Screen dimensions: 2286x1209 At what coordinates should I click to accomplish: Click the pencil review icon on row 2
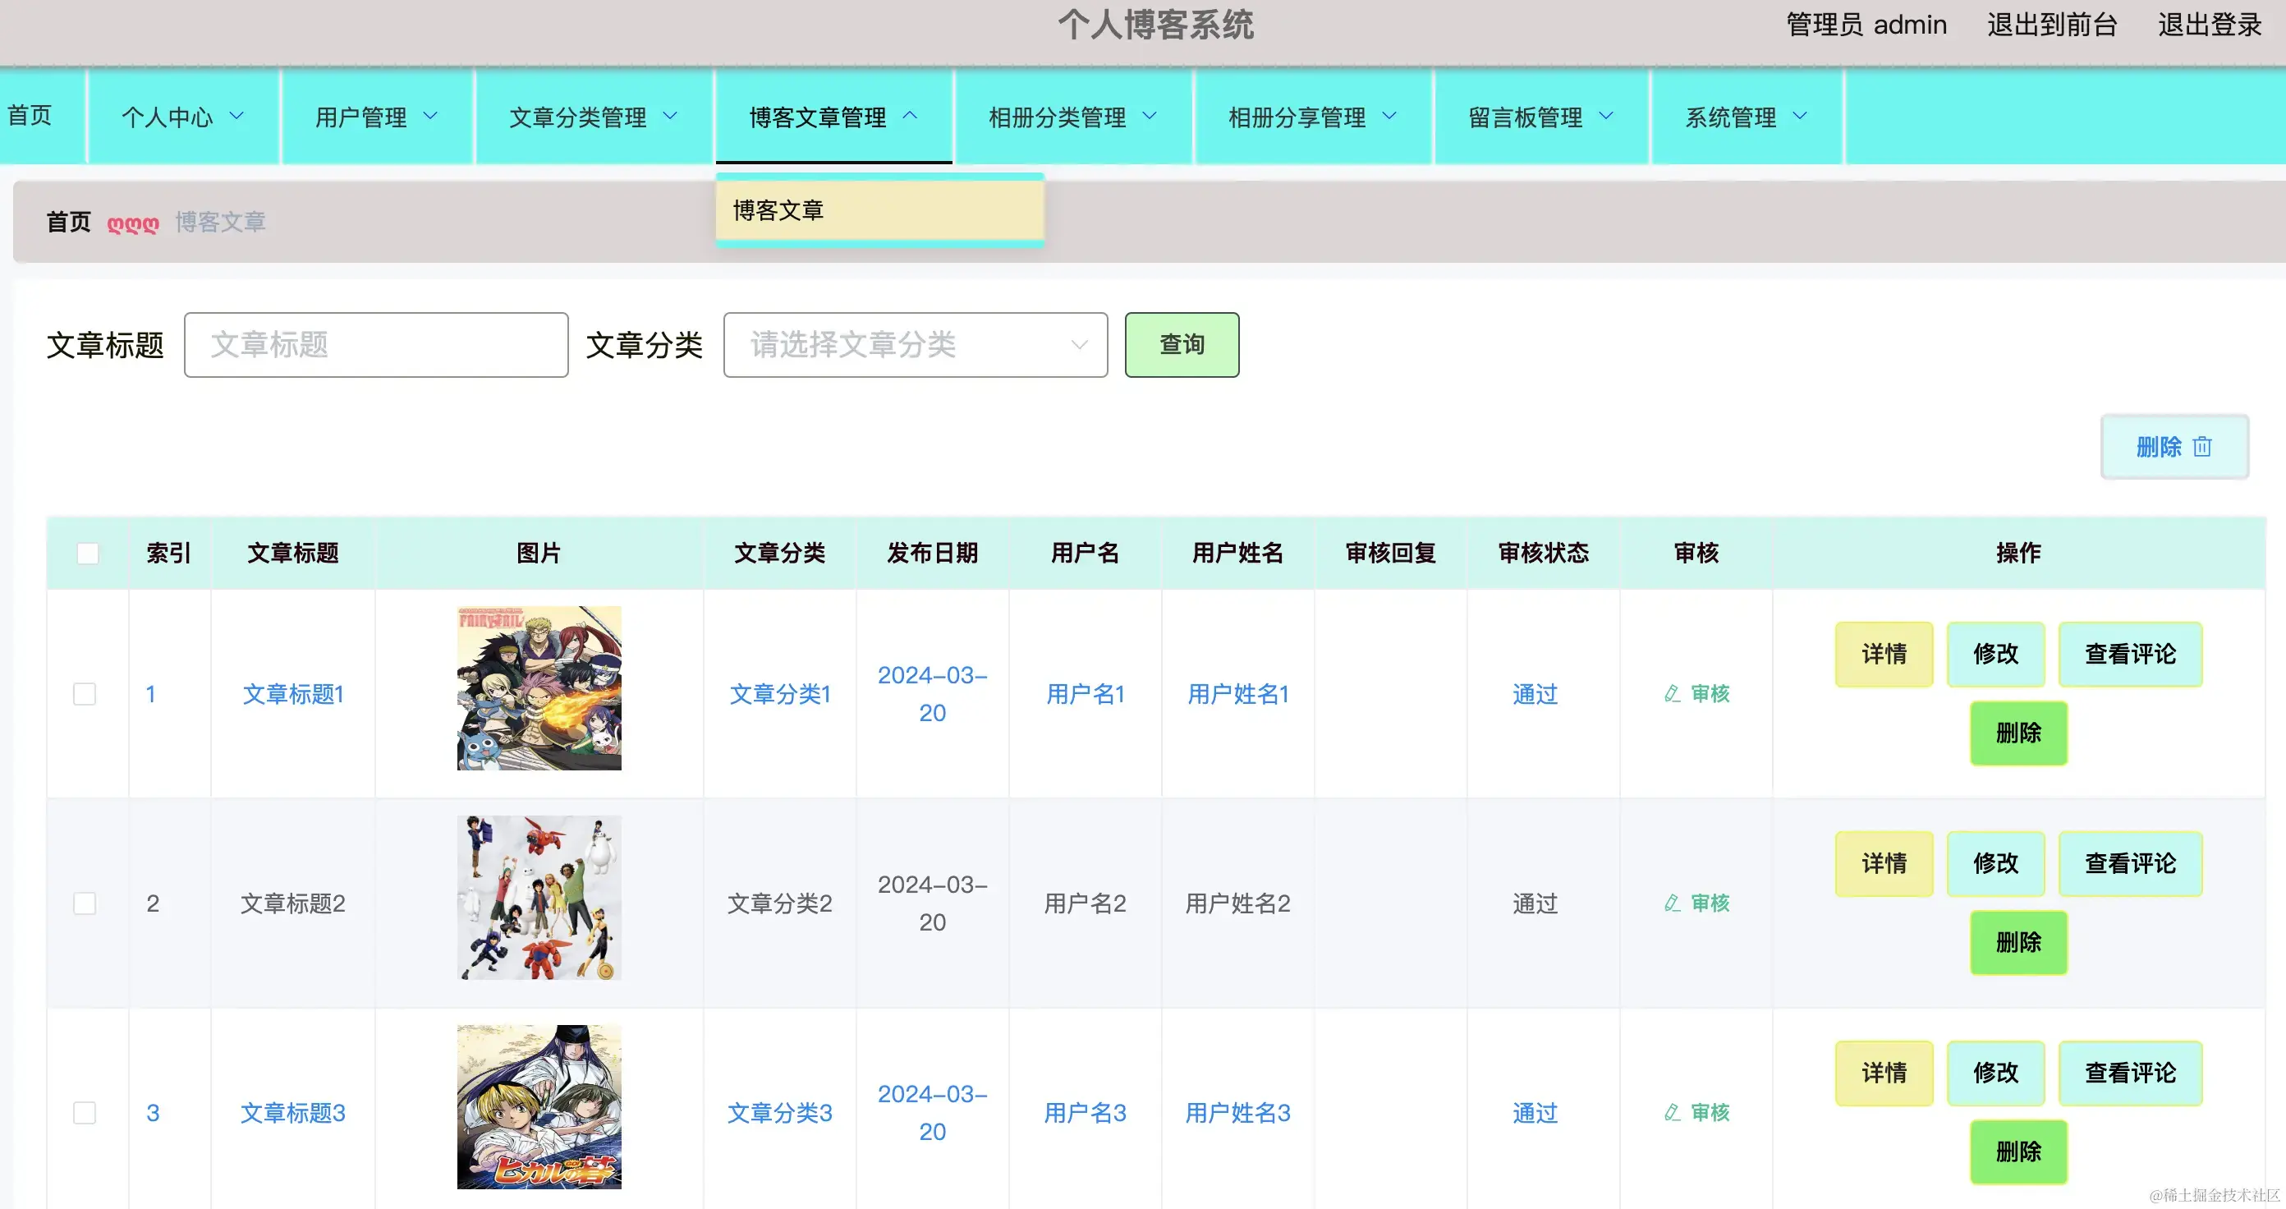[1672, 903]
